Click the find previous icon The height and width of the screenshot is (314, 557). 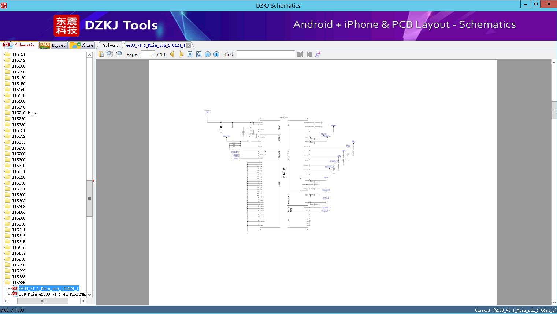click(x=300, y=54)
